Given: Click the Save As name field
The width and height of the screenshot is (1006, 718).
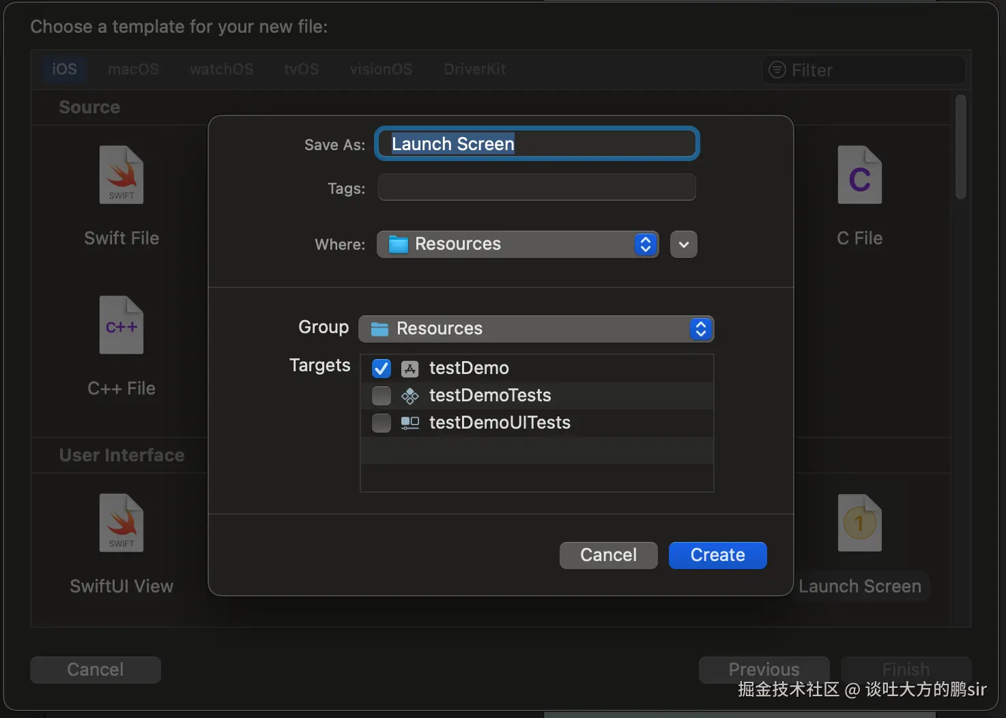Looking at the screenshot, I should coord(537,144).
